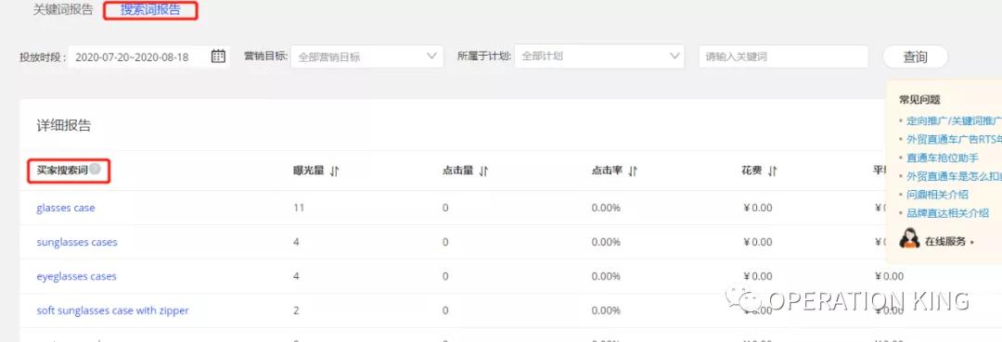This screenshot has width=1002, height=342.
Task: Sort by 花费 column arrows
Action: tap(772, 171)
